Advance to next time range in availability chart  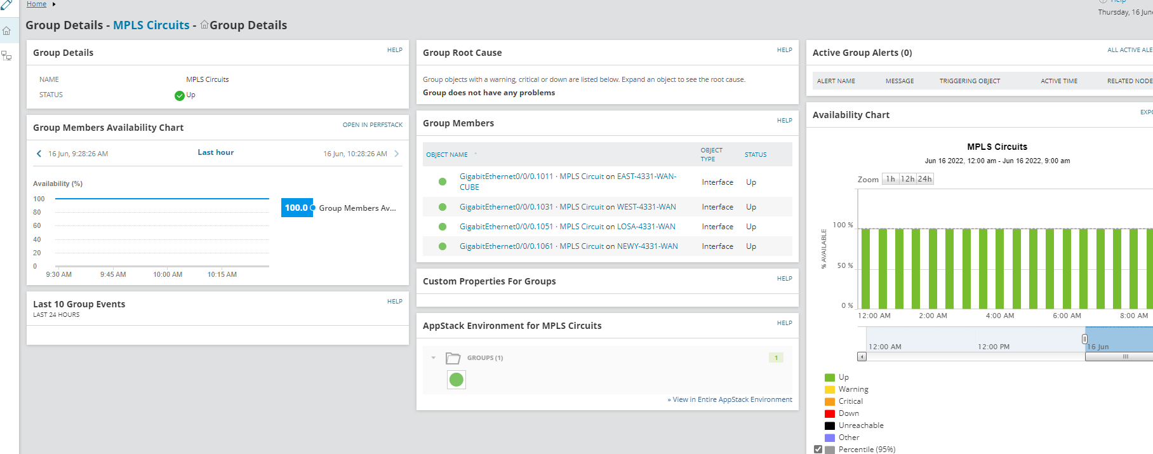point(397,154)
